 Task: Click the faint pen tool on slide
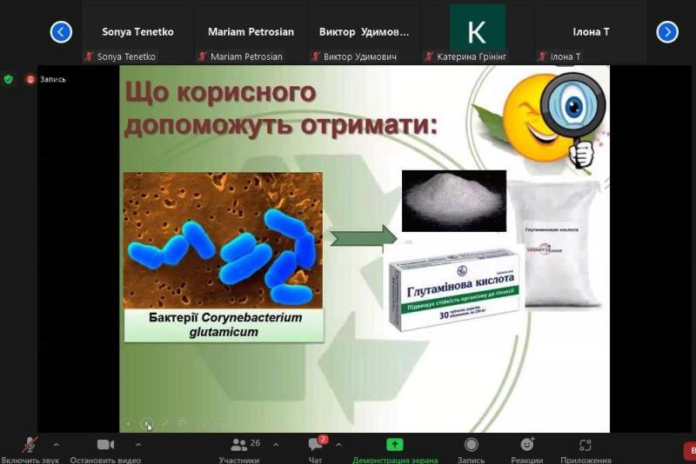pos(164,424)
